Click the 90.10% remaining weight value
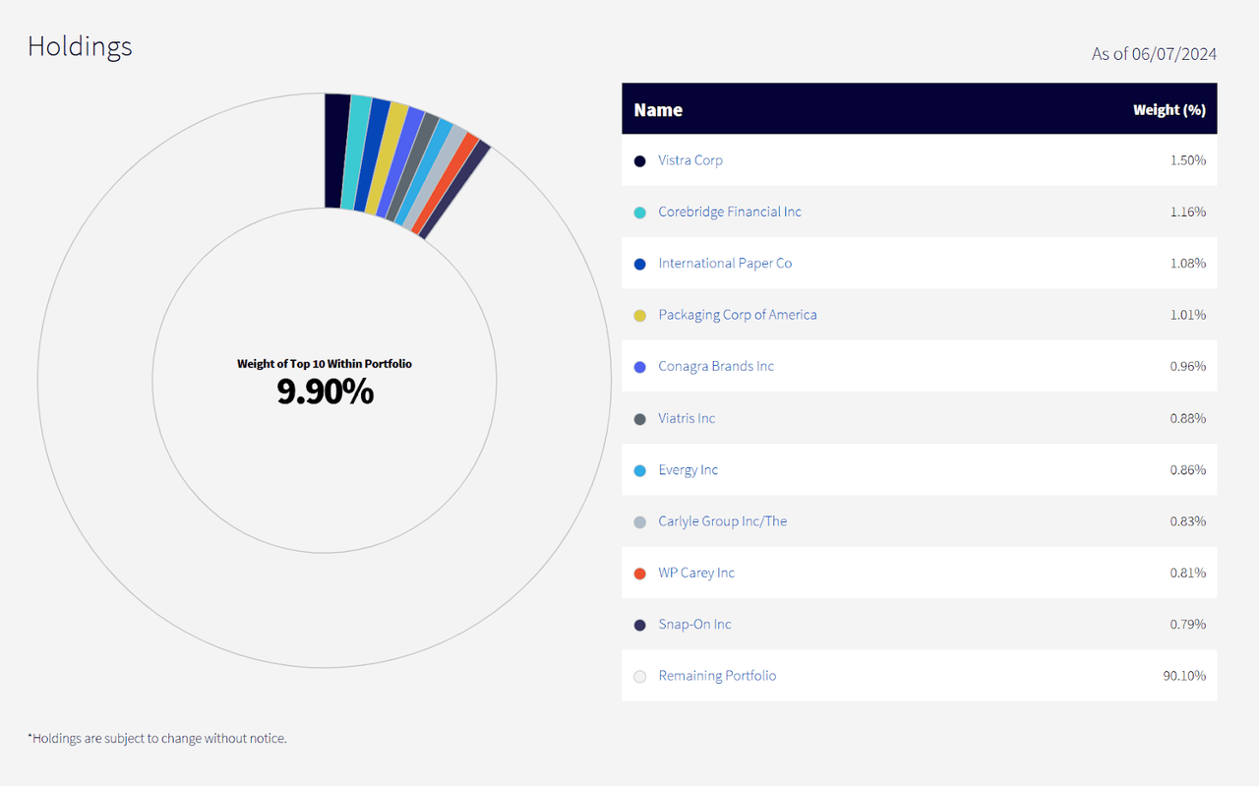 click(1184, 676)
